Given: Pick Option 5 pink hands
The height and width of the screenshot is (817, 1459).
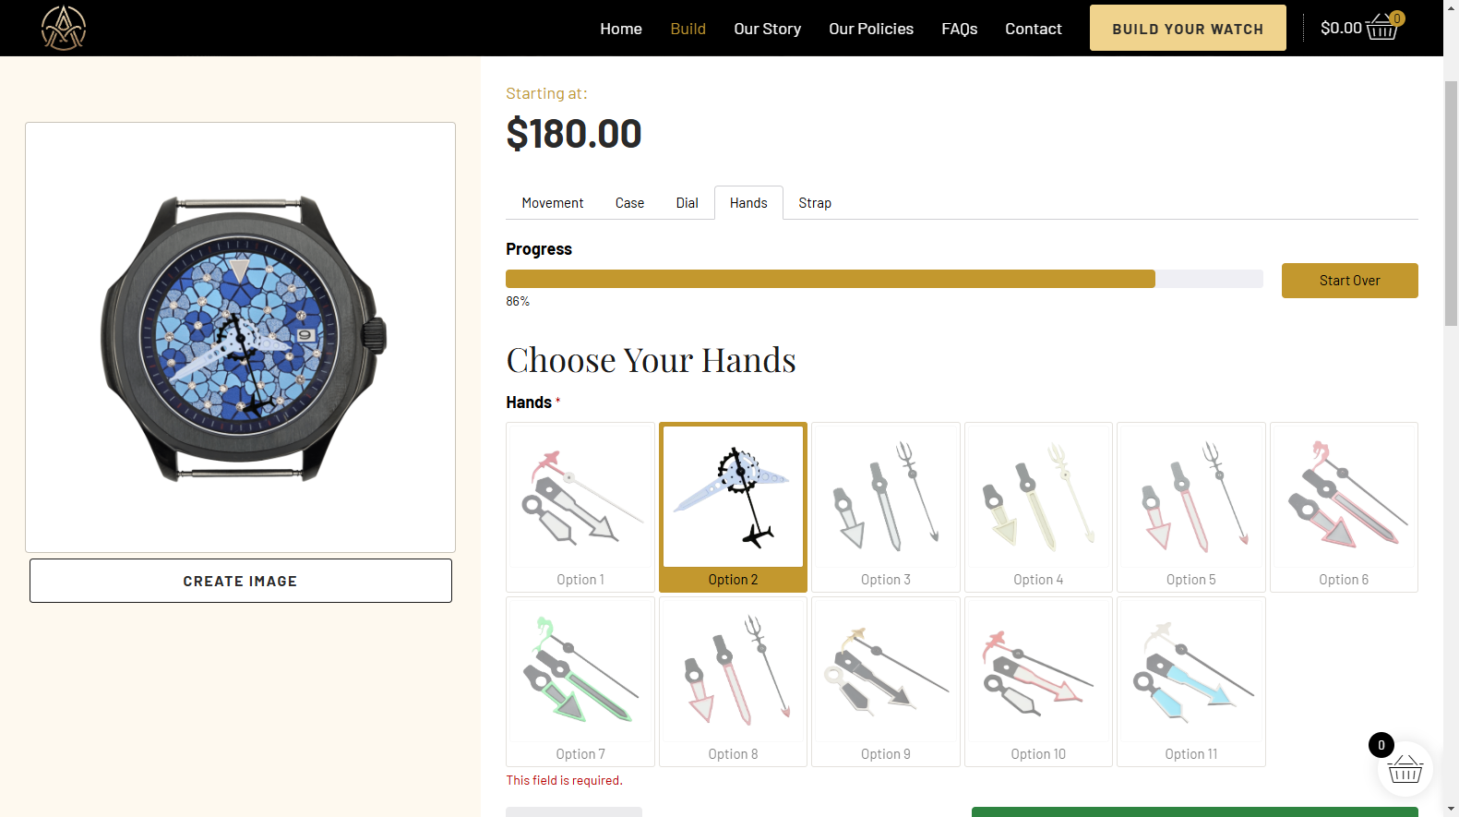Looking at the screenshot, I should pyautogui.click(x=1191, y=507).
